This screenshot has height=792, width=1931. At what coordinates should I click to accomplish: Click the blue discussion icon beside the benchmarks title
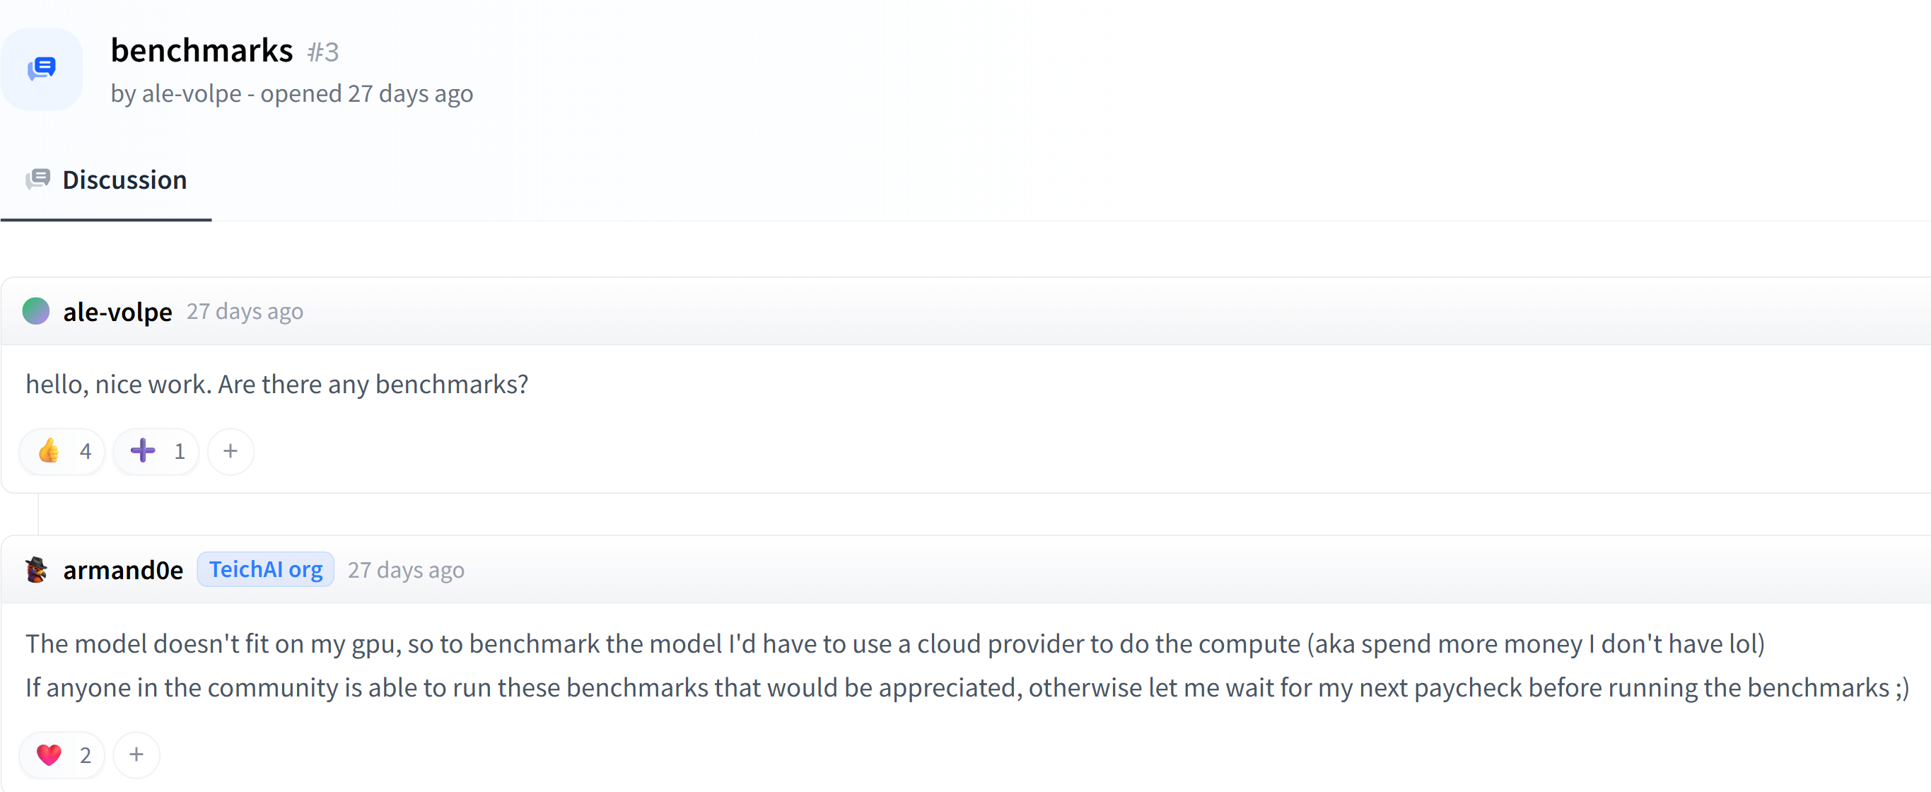pos(42,69)
